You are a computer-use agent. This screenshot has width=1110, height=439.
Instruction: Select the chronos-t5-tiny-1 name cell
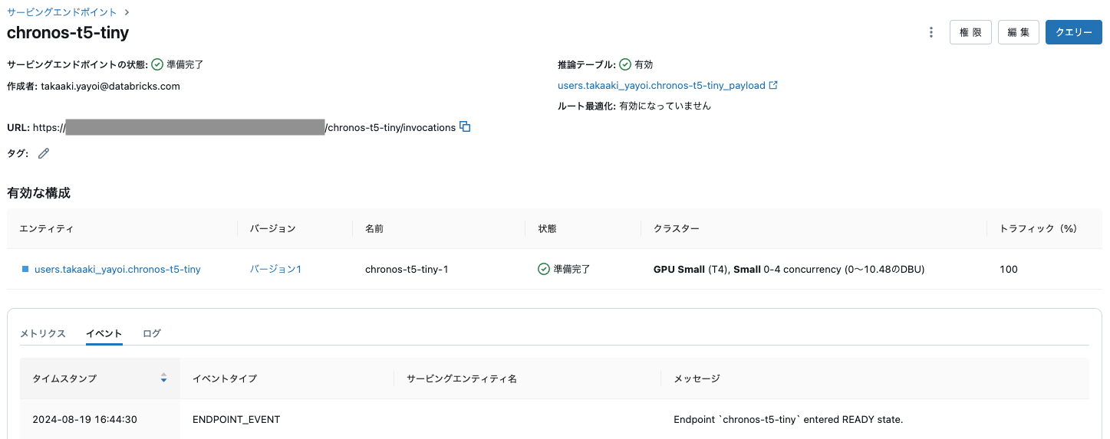pos(407,269)
